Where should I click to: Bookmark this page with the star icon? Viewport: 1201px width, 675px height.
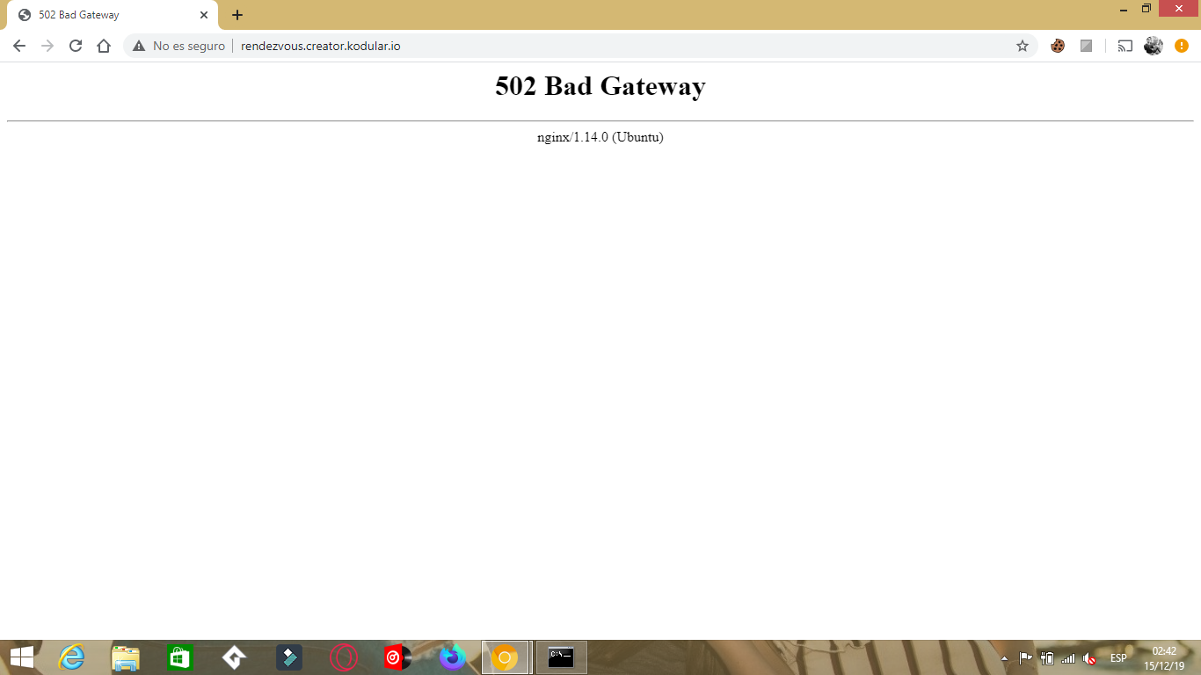pyautogui.click(x=1023, y=46)
